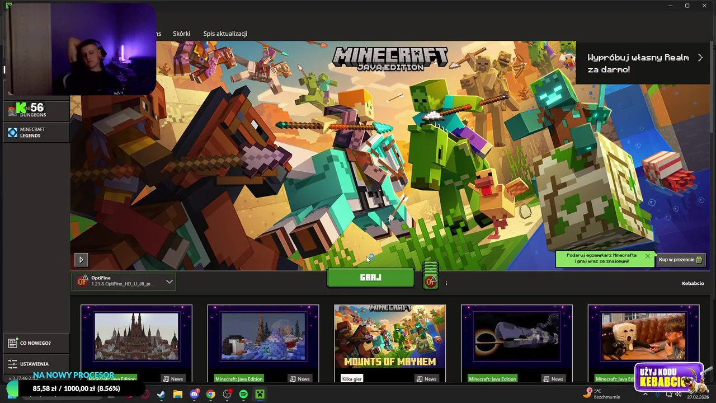The image size is (716, 403).
Task: Open the Skórki tab
Action: pyautogui.click(x=181, y=34)
